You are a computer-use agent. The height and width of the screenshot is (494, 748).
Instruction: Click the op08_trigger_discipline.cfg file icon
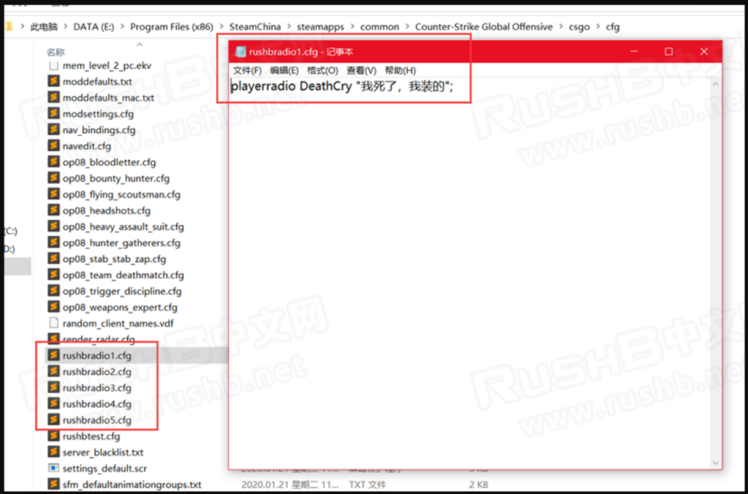click(x=53, y=291)
